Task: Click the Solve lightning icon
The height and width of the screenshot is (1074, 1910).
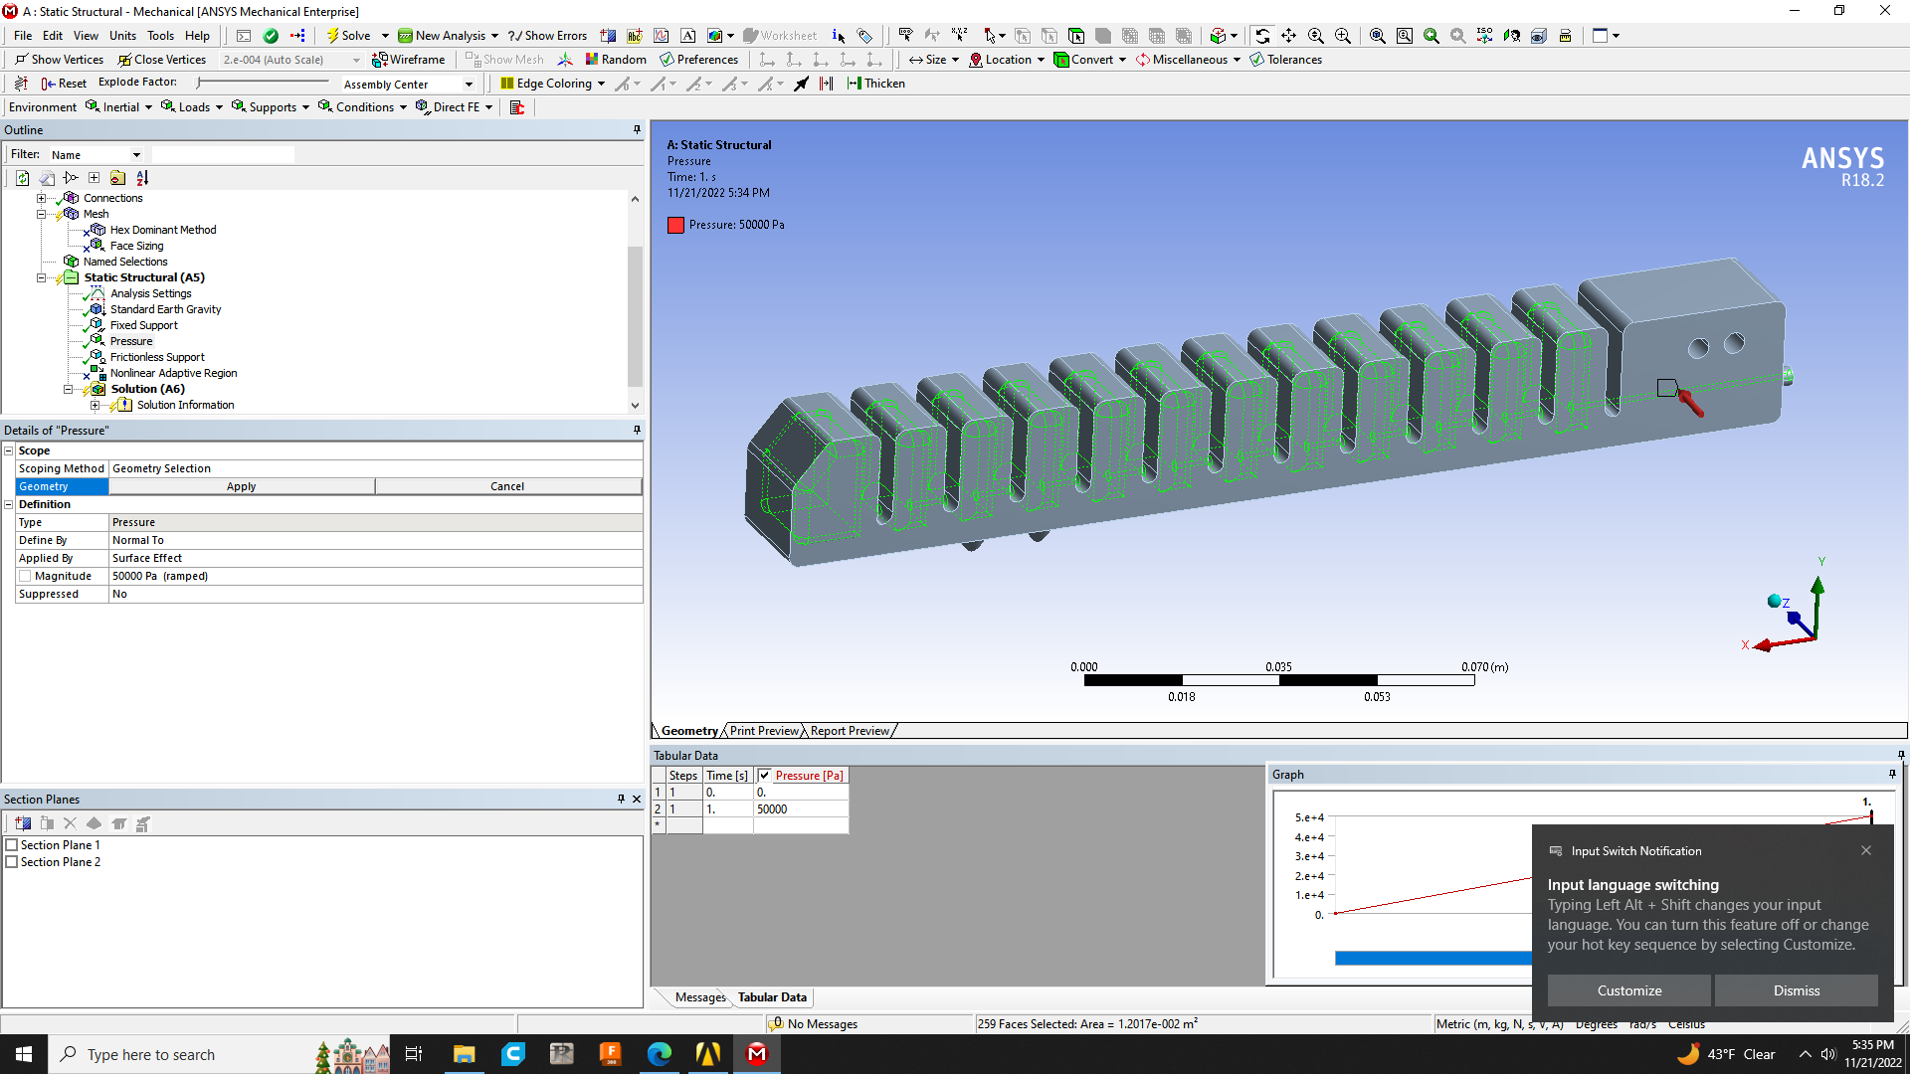Action: click(333, 36)
